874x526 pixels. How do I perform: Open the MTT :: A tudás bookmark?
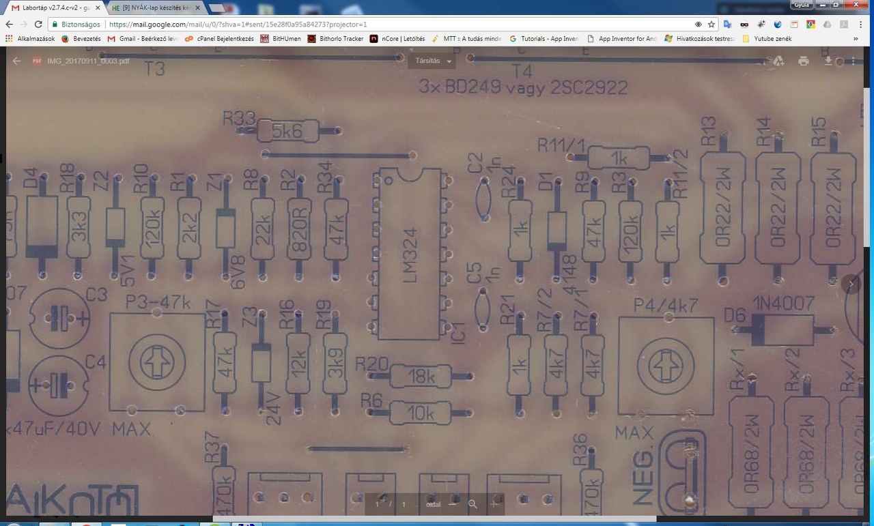pyautogui.click(x=466, y=39)
